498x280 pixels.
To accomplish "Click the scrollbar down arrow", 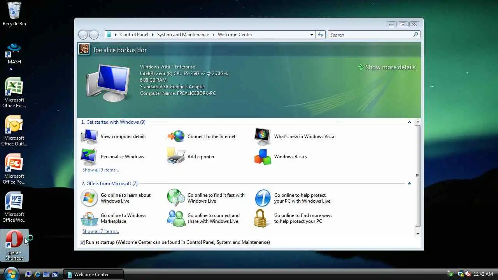I will (418, 234).
